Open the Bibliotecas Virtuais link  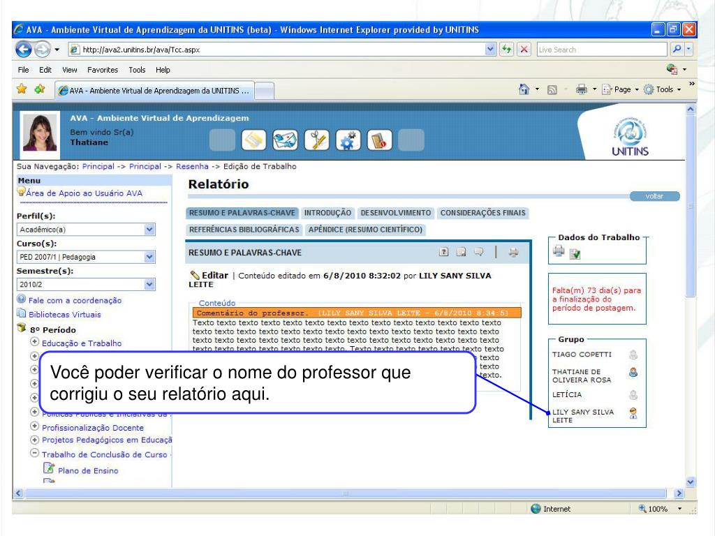coord(65,315)
